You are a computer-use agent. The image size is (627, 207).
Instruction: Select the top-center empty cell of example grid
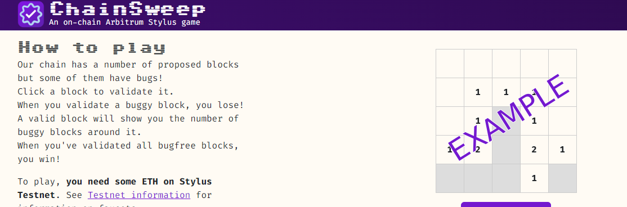point(506,64)
